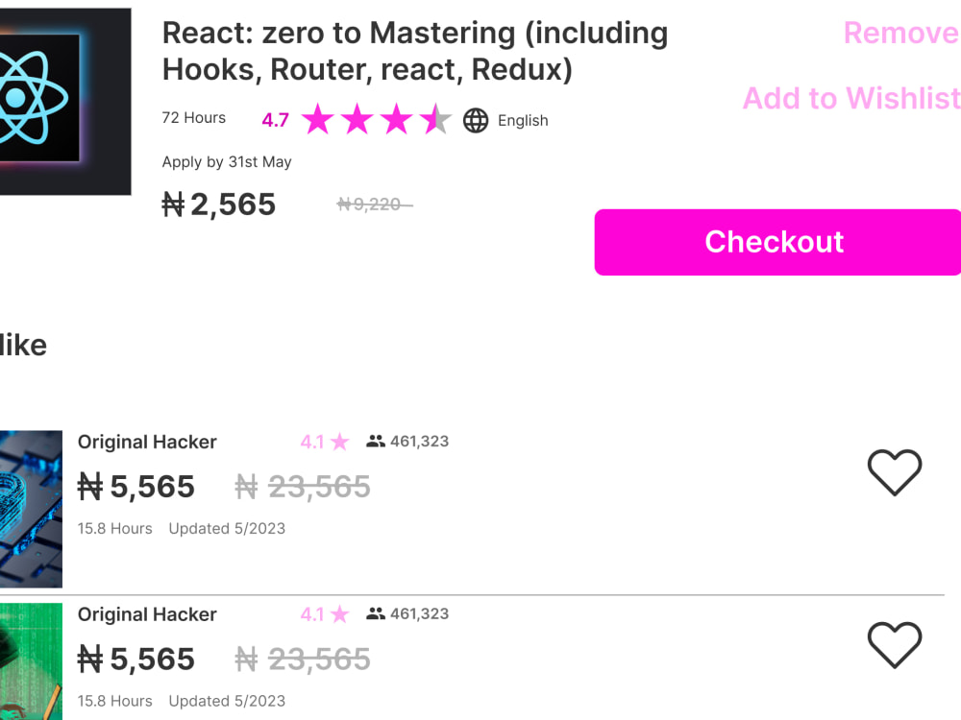The image size is (961, 720).
Task: Toggle heart on second Original Hacker course
Action: pyautogui.click(x=894, y=644)
